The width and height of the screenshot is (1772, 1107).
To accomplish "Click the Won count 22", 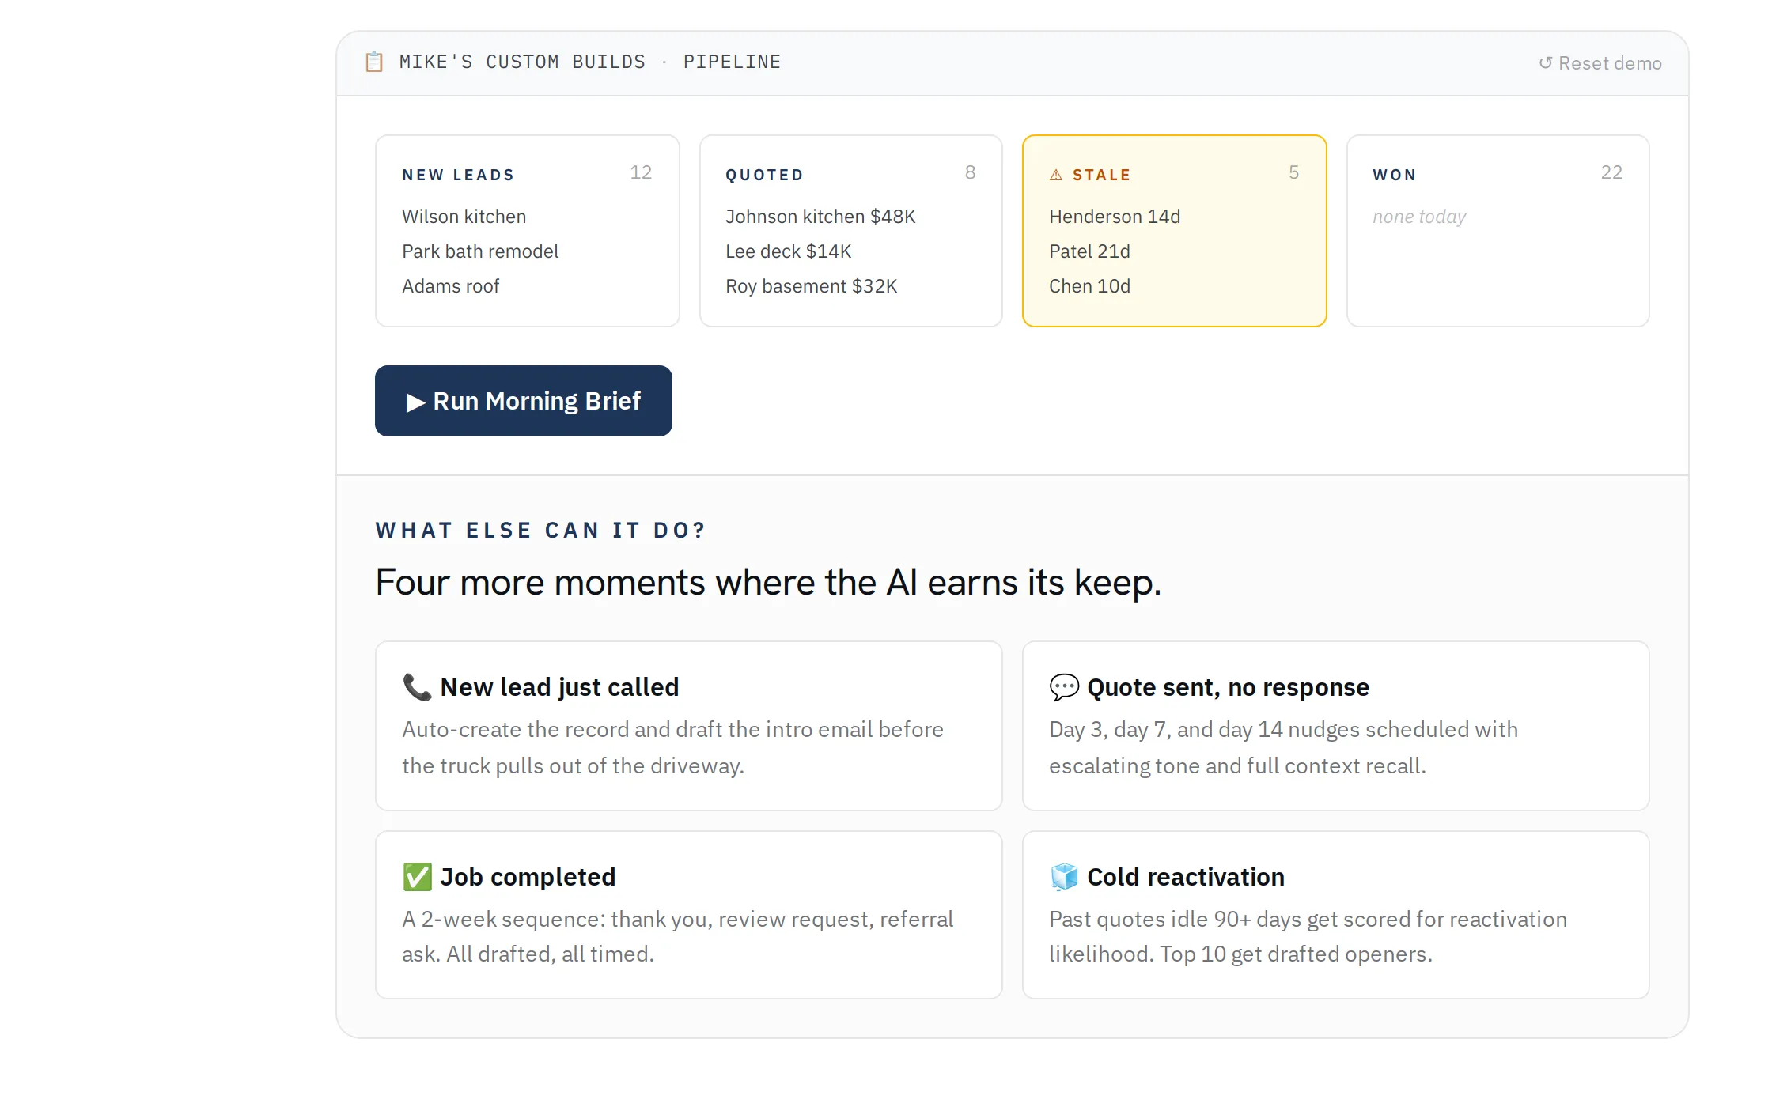I will click(x=1611, y=172).
